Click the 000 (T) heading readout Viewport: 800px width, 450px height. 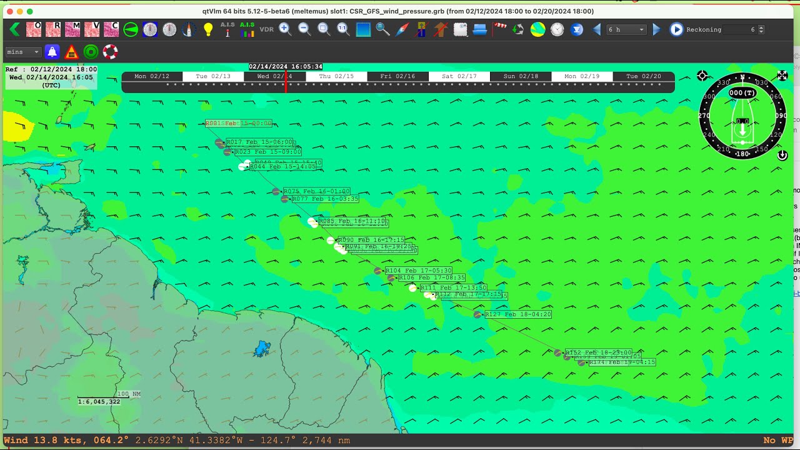pyautogui.click(x=742, y=92)
